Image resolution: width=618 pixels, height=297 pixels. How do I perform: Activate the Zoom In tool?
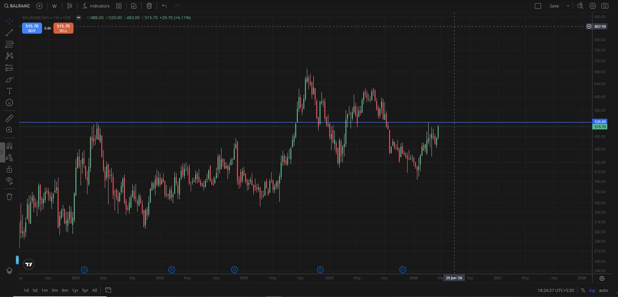pyautogui.click(x=9, y=130)
